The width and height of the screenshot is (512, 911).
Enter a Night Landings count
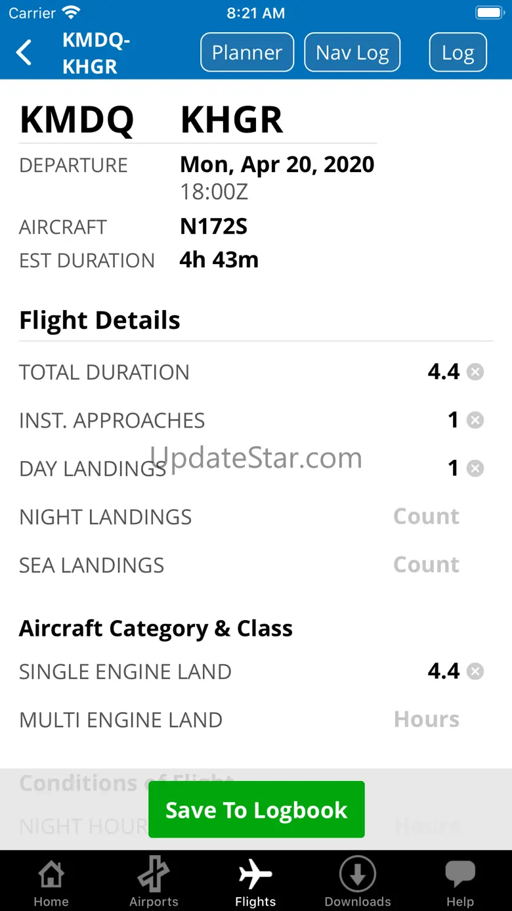click(x=426, y=517)
